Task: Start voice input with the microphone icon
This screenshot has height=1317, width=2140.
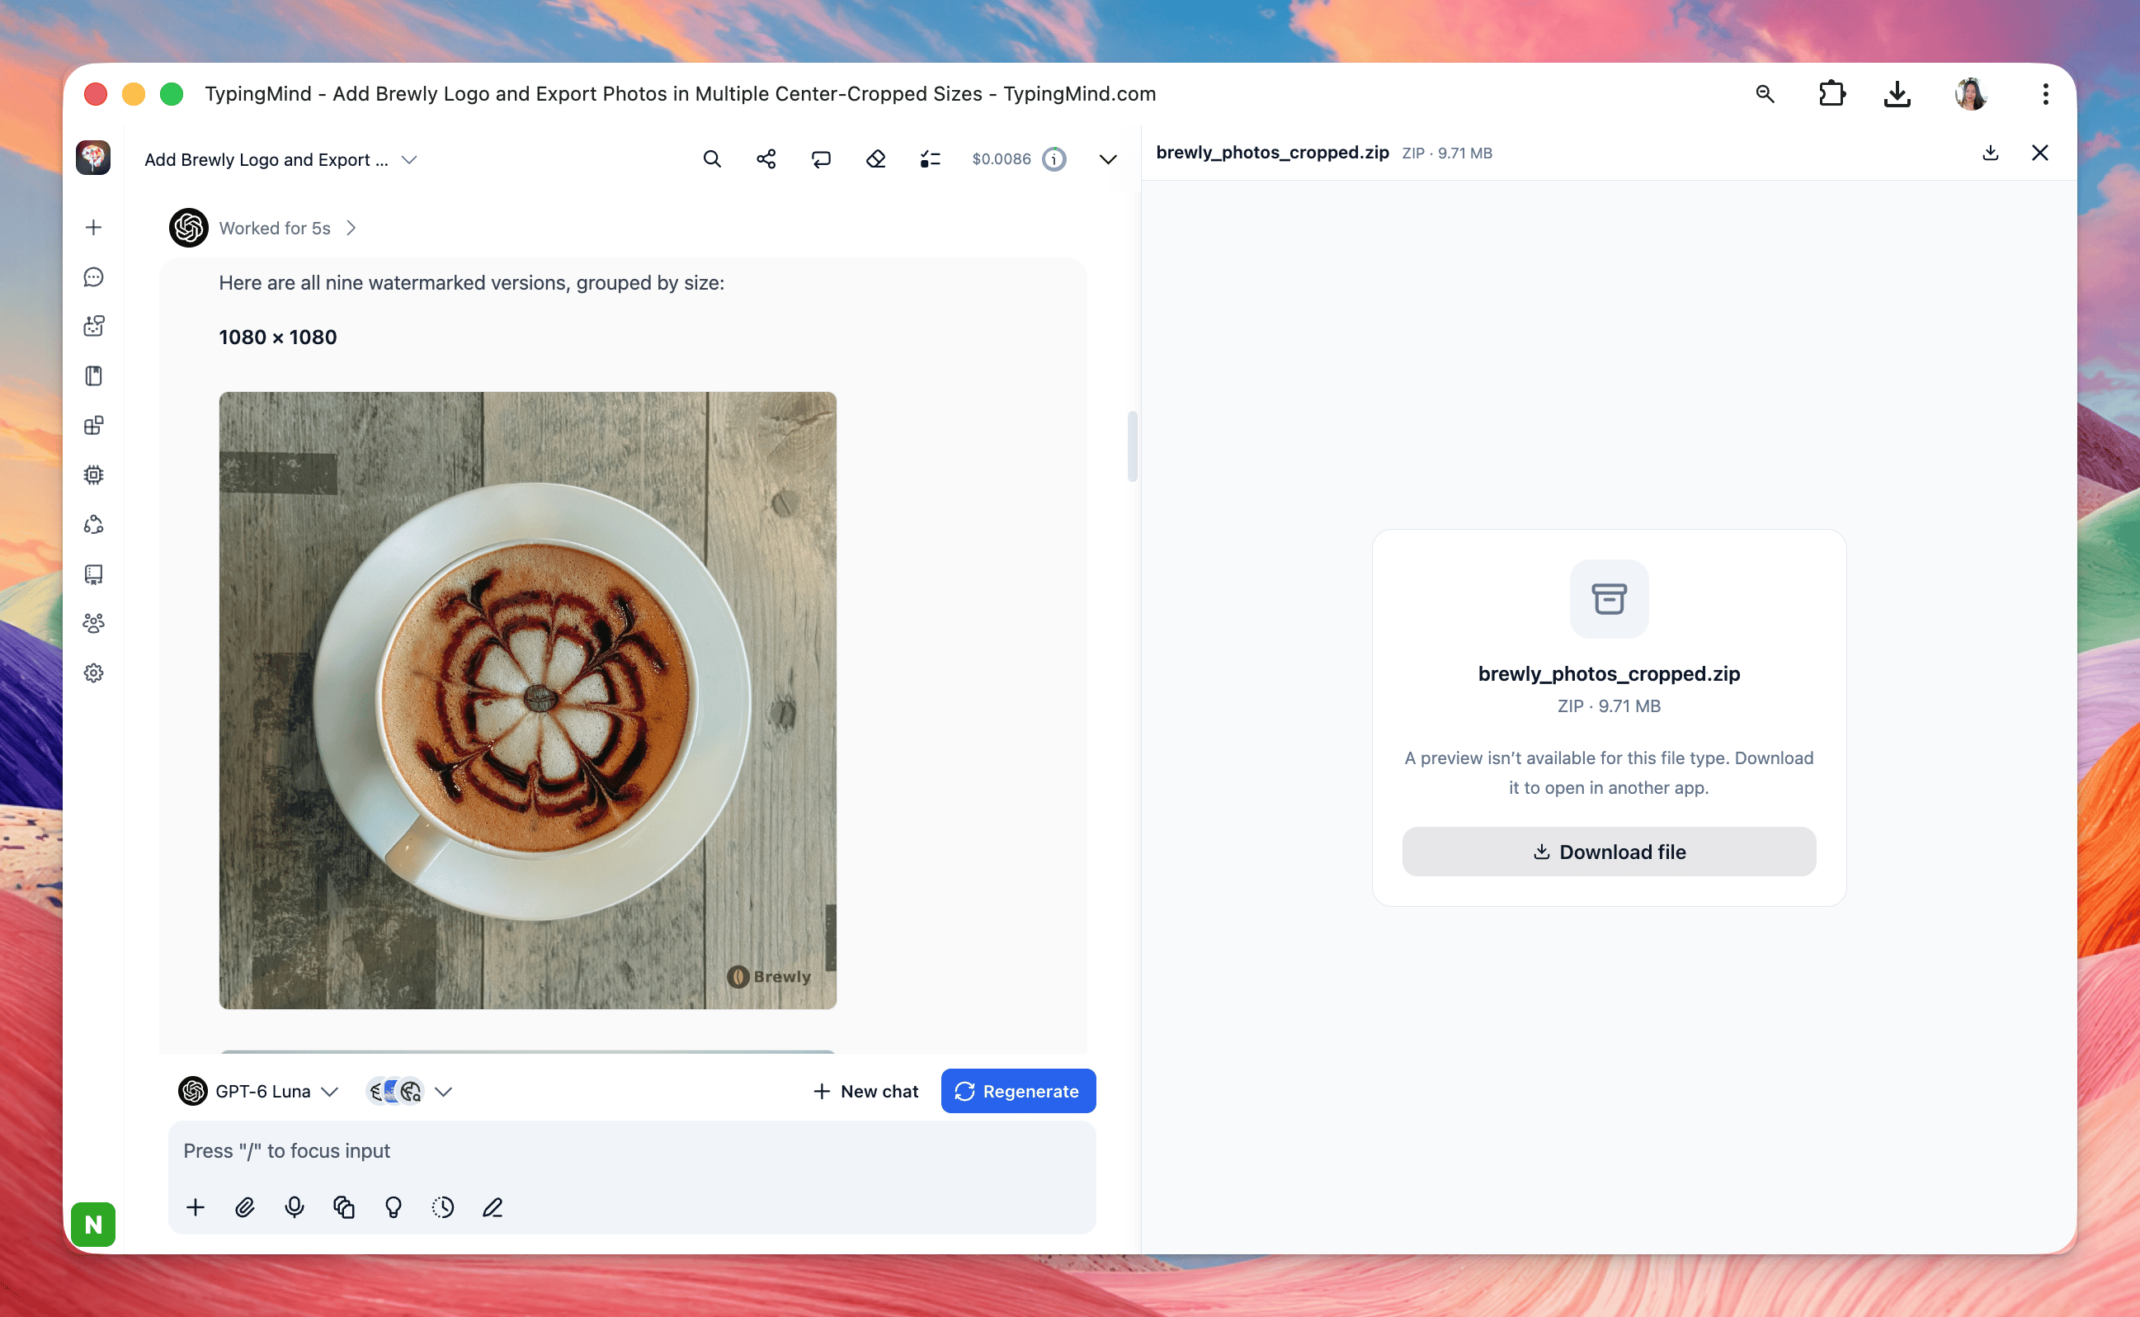Action: tap(295, 1206)
